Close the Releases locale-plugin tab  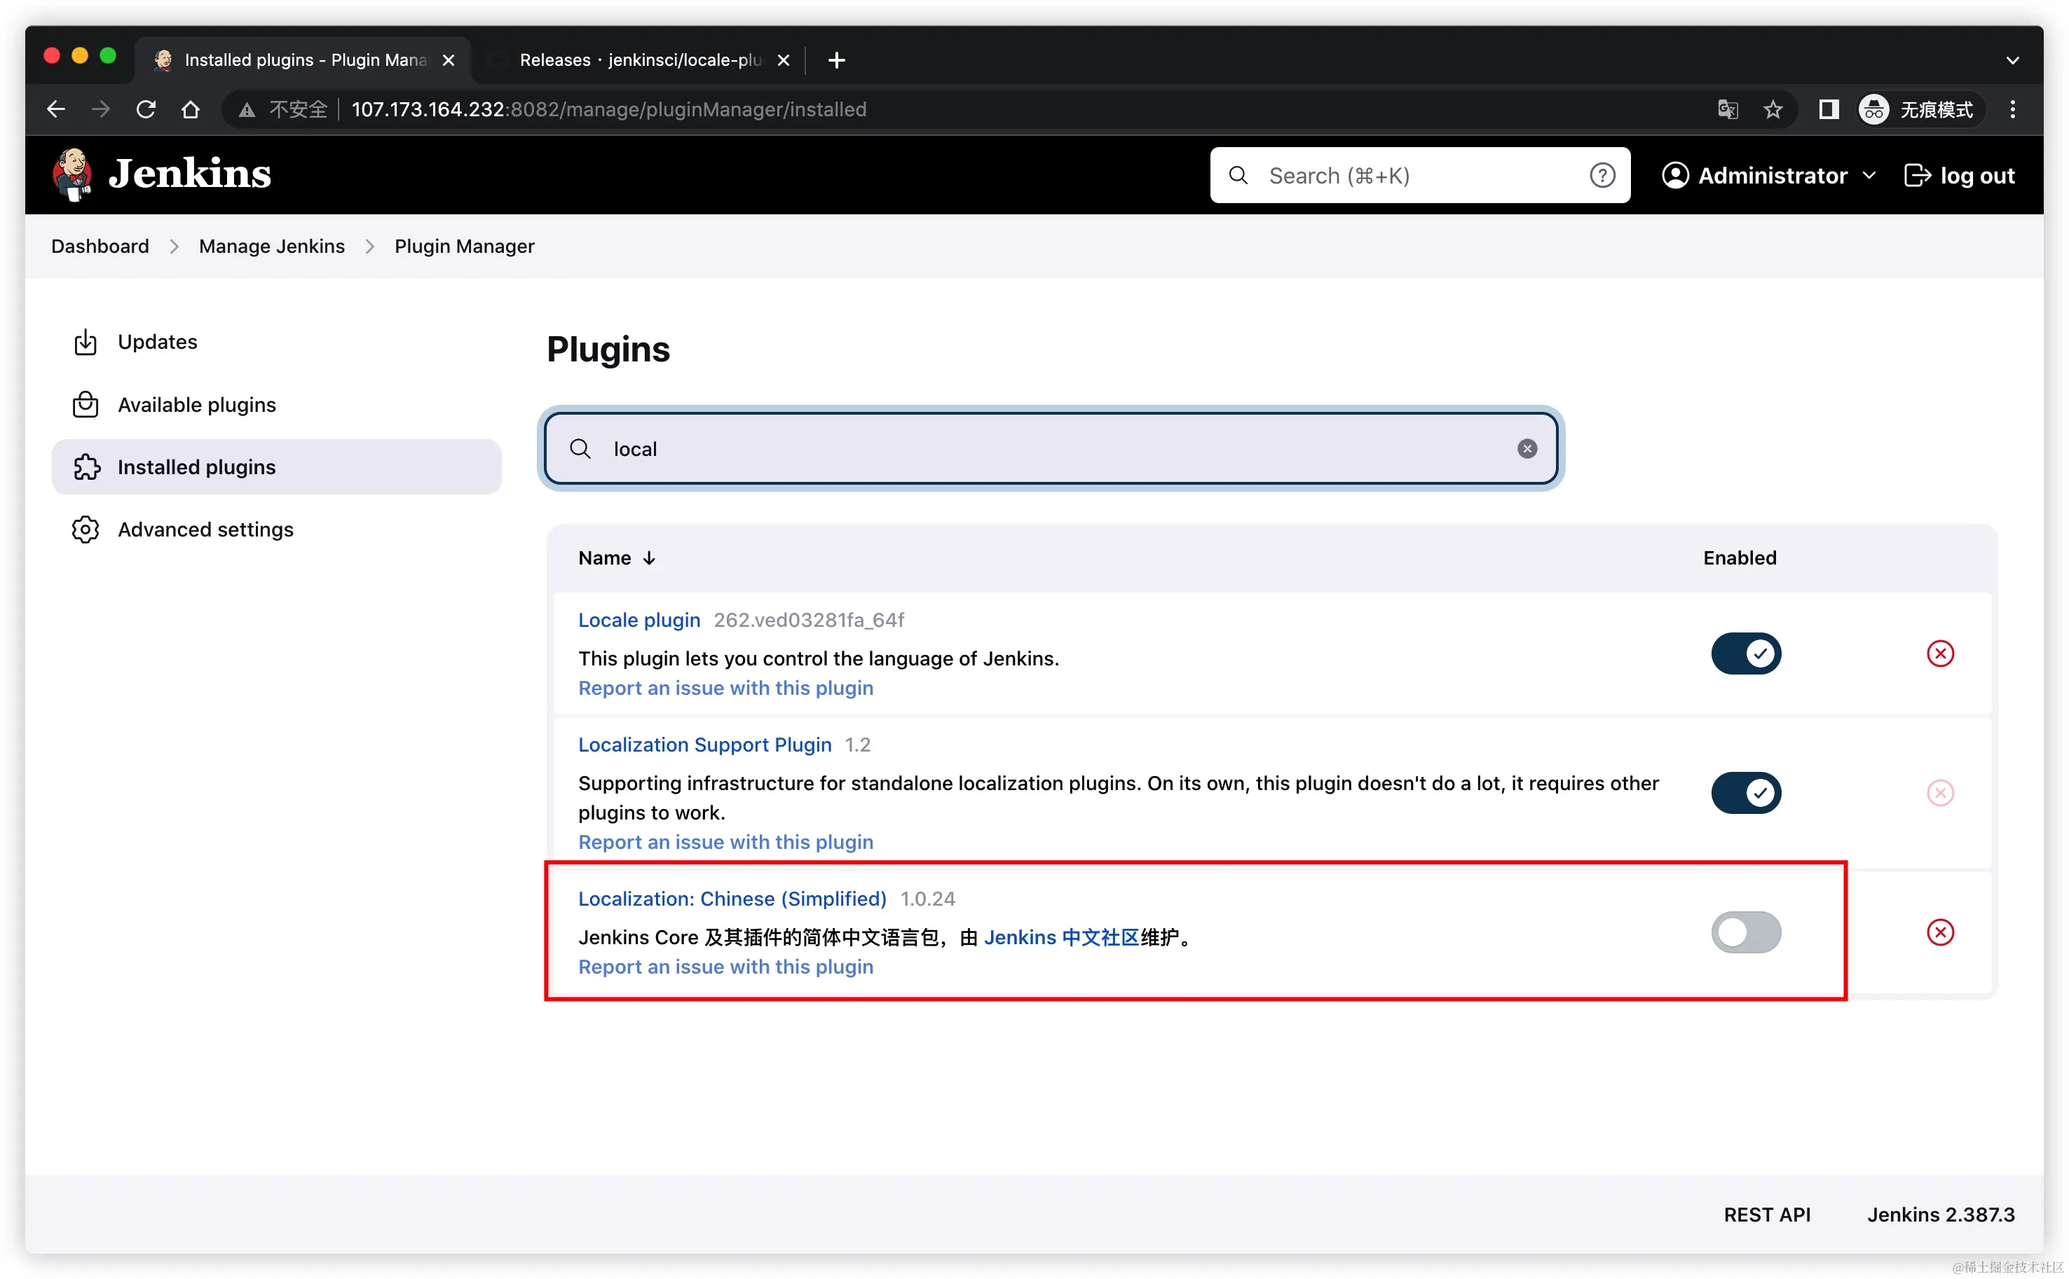click(783, 60)
